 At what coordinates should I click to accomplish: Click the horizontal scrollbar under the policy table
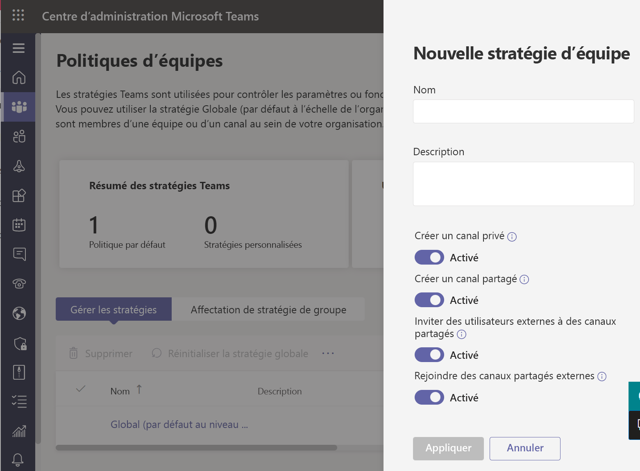click(x=196, y=448)
